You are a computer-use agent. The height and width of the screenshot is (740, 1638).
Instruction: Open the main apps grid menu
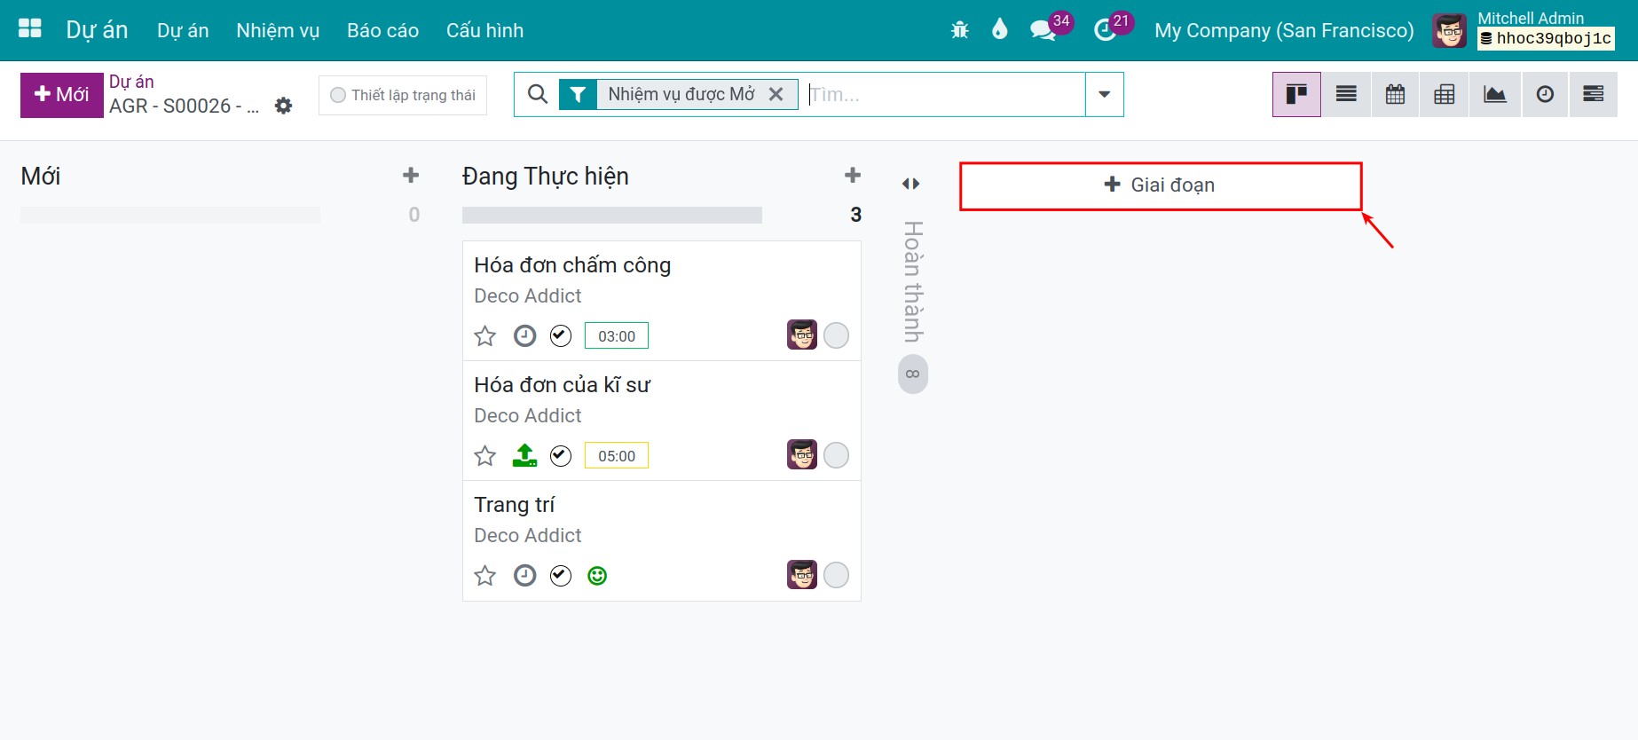(30, 29)
